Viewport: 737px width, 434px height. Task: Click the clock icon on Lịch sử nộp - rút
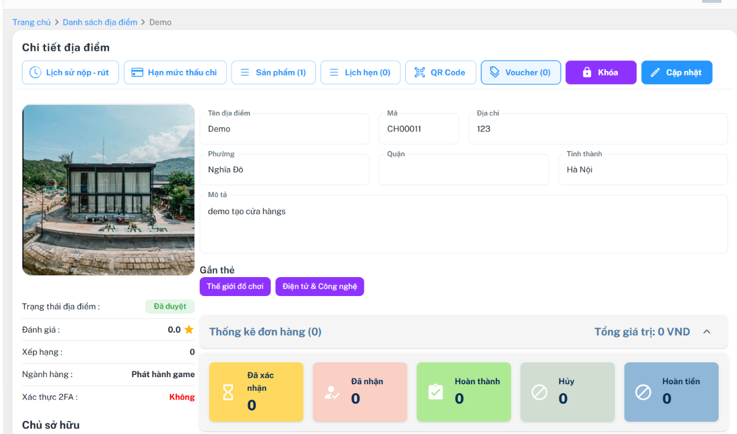36,72
